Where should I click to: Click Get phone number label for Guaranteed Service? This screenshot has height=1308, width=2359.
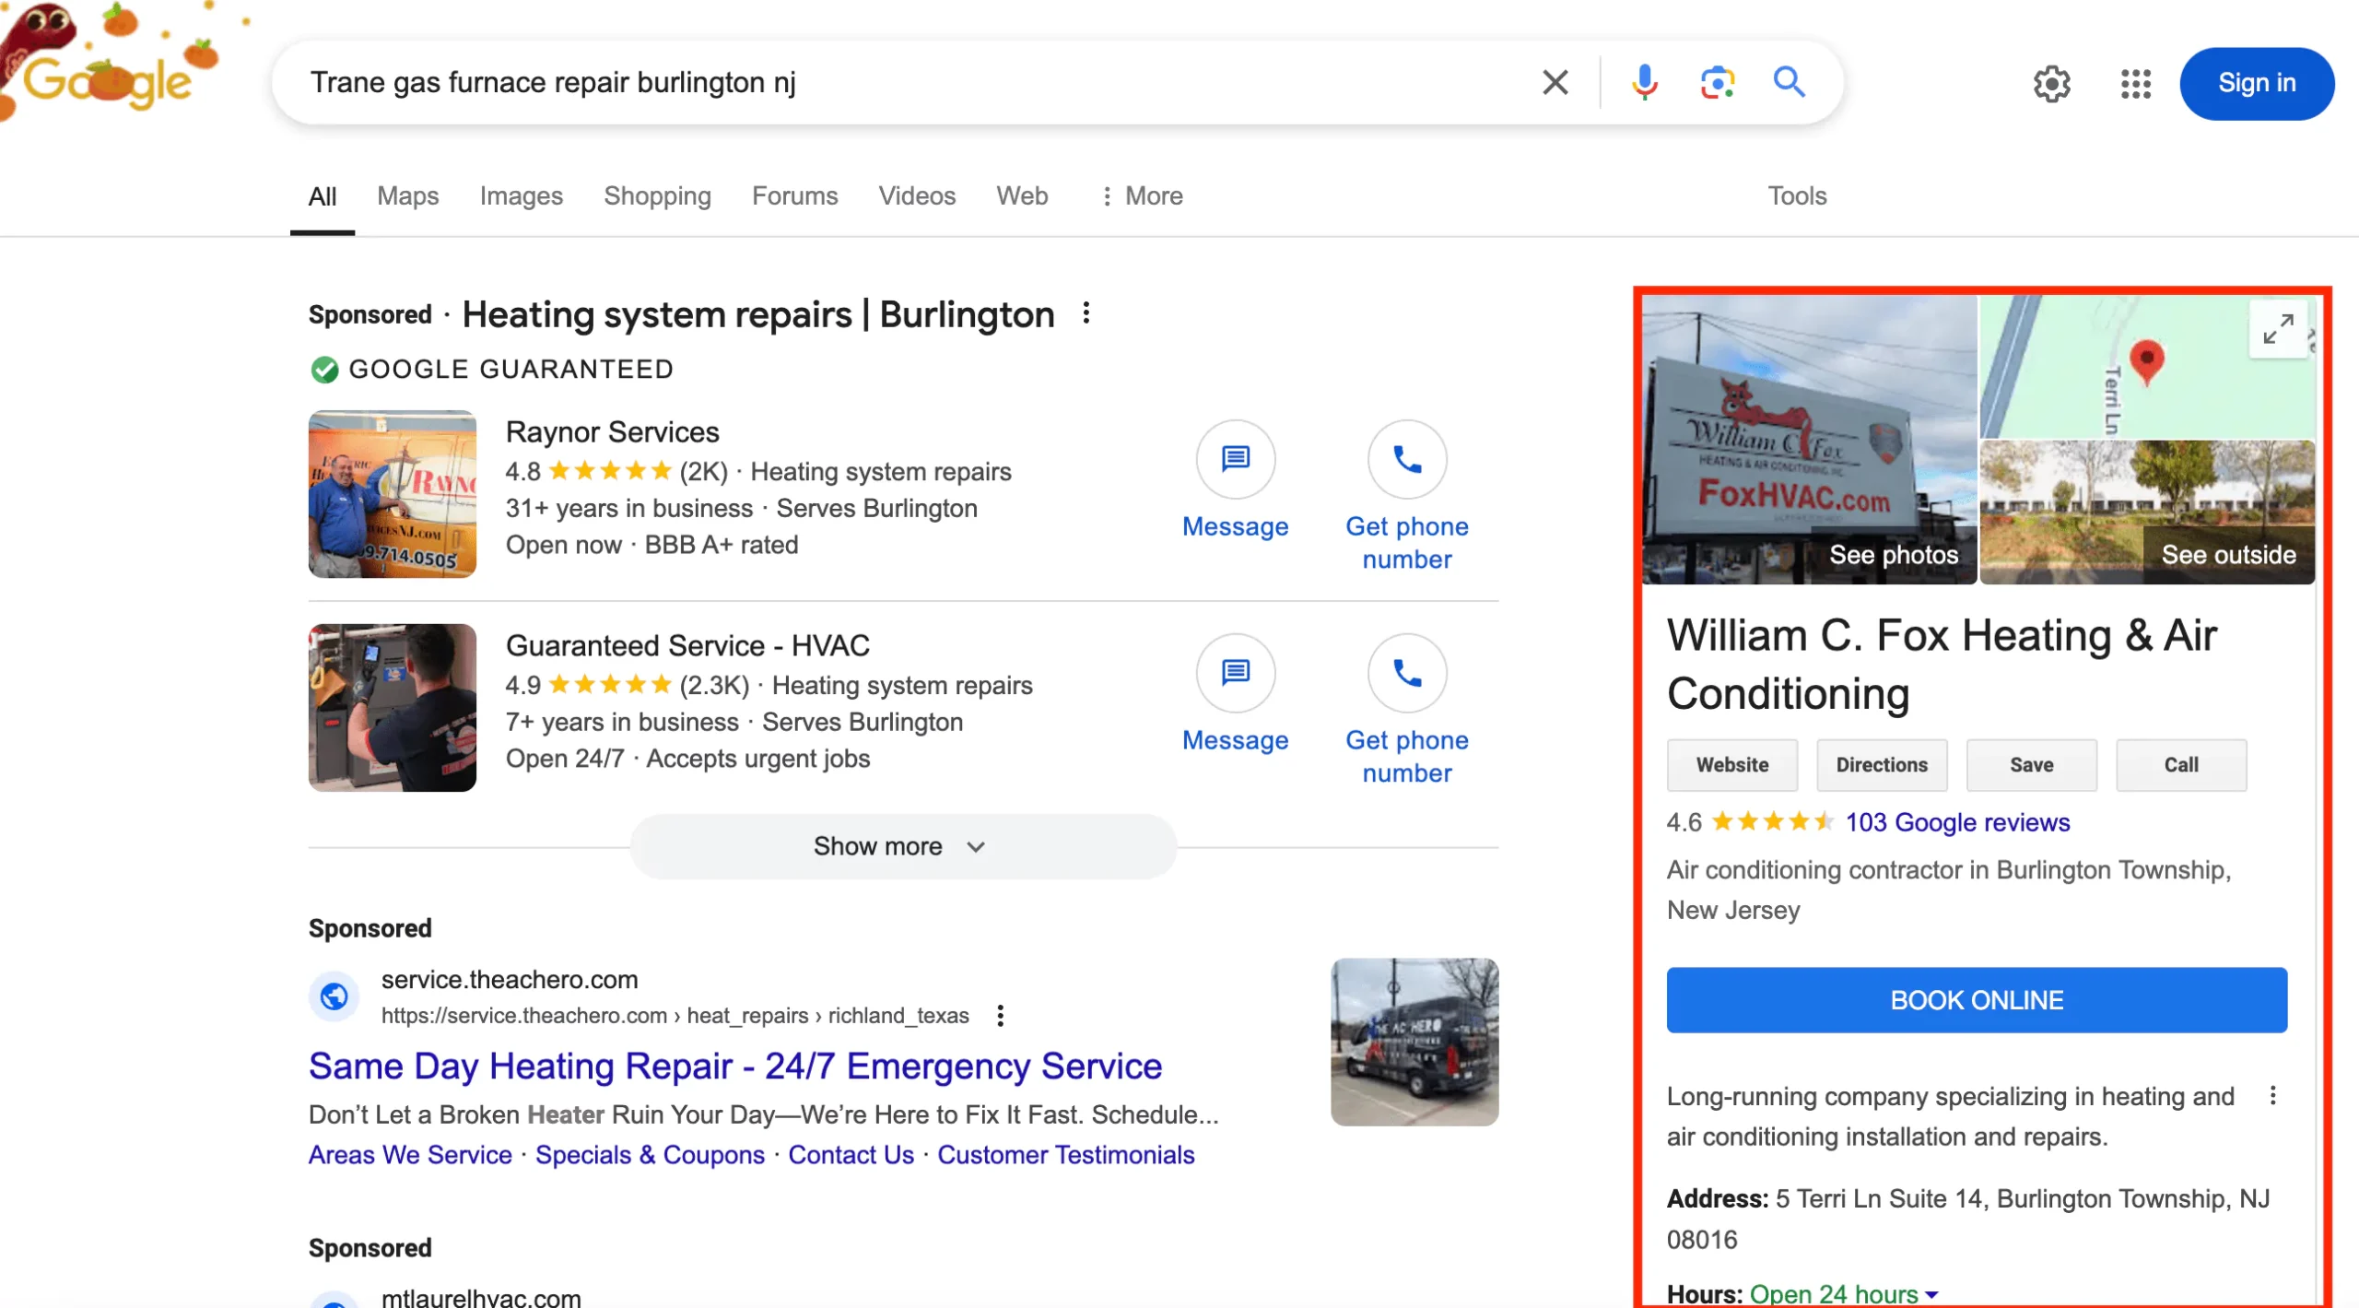[1406, 756]
